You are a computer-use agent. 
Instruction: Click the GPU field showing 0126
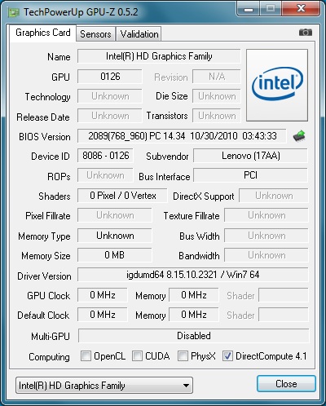click(110, 77)
